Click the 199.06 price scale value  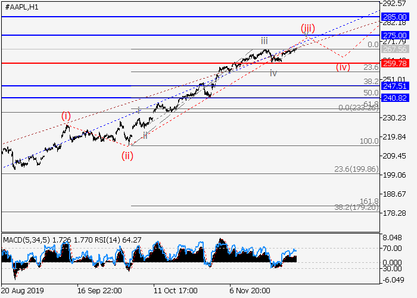pos(394,175)
